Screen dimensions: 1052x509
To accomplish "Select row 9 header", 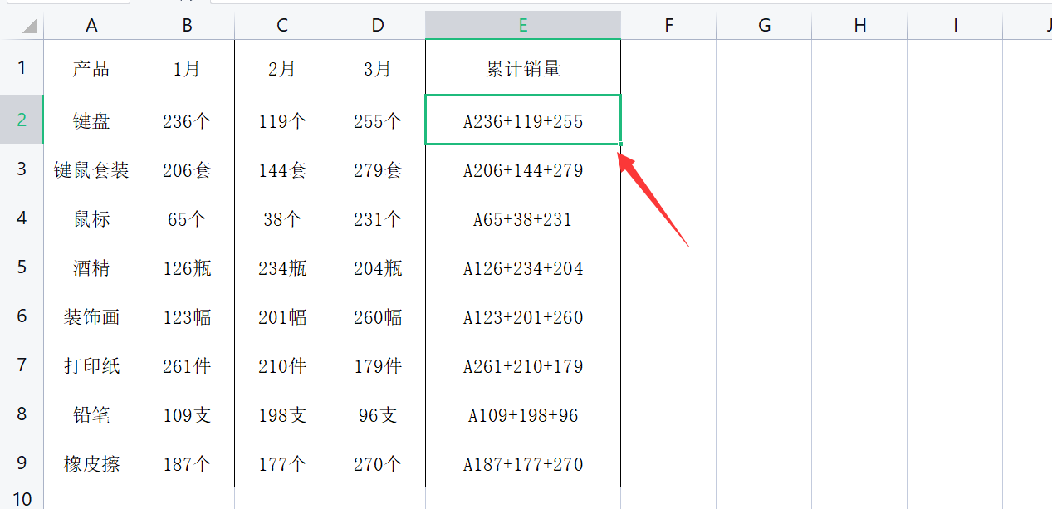I will pos(22,463).
